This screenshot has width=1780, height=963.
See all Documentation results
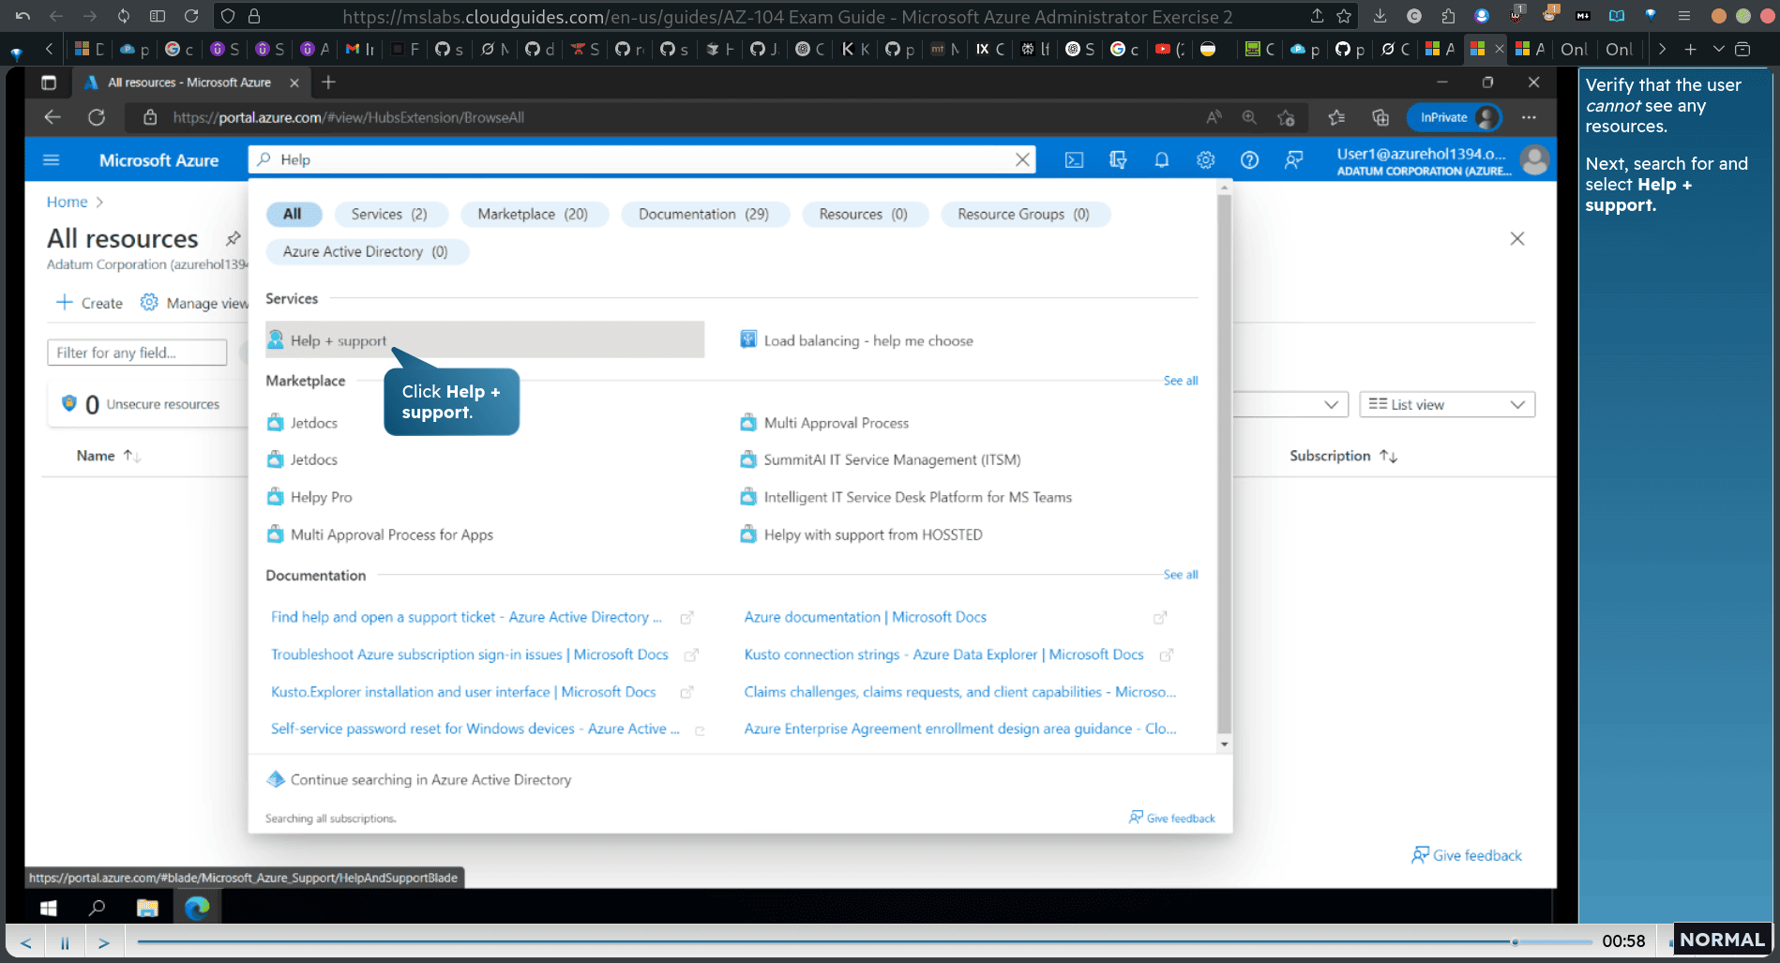tap(1180, 575)
